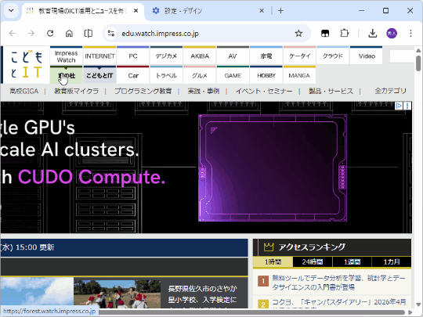Open Car Watch site tab

click(133, 75)
